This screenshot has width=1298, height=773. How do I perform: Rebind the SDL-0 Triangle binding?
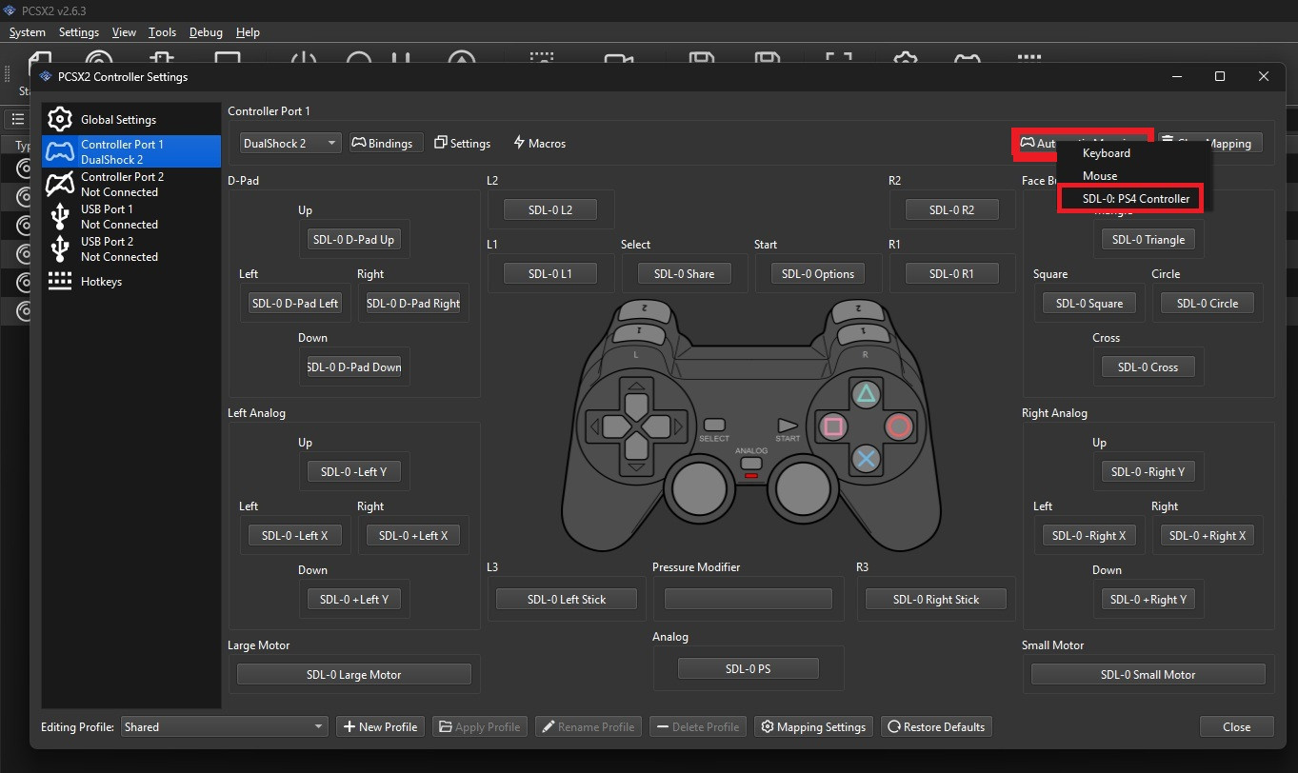coord(1148,240)
